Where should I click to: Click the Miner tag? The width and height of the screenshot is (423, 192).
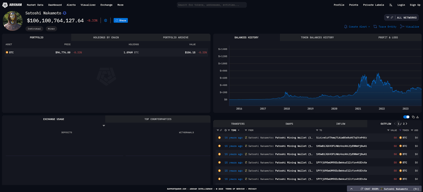click(51, 29)
